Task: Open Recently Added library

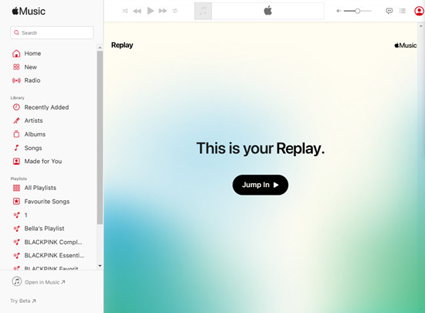Action: coord(46,107)
